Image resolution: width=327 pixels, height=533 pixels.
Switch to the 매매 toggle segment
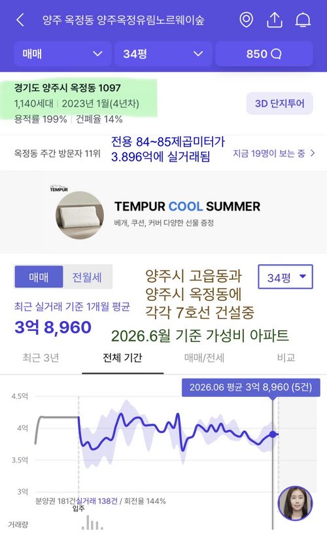39,277
